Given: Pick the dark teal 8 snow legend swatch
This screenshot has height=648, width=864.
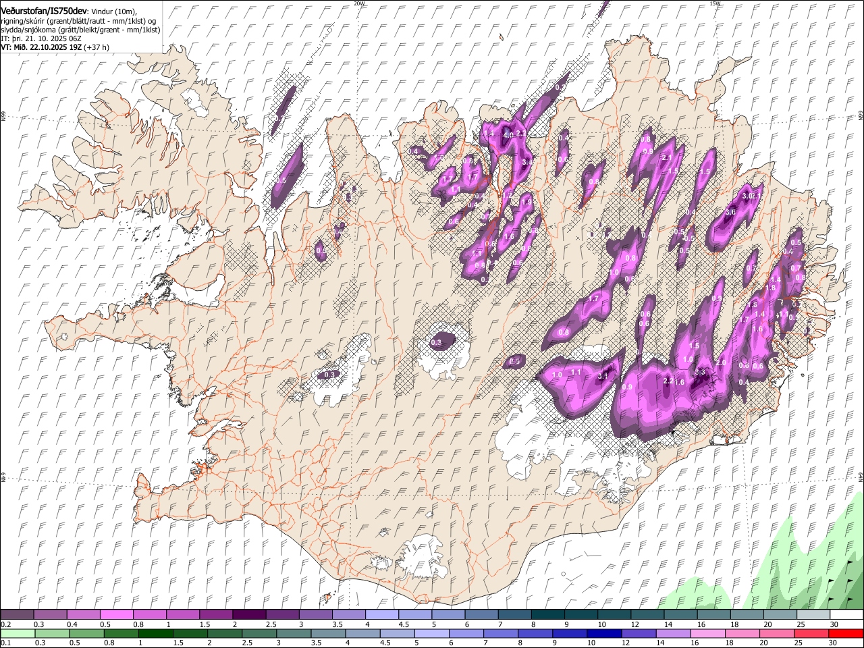Looking at the screenshot, I should 548,615.
